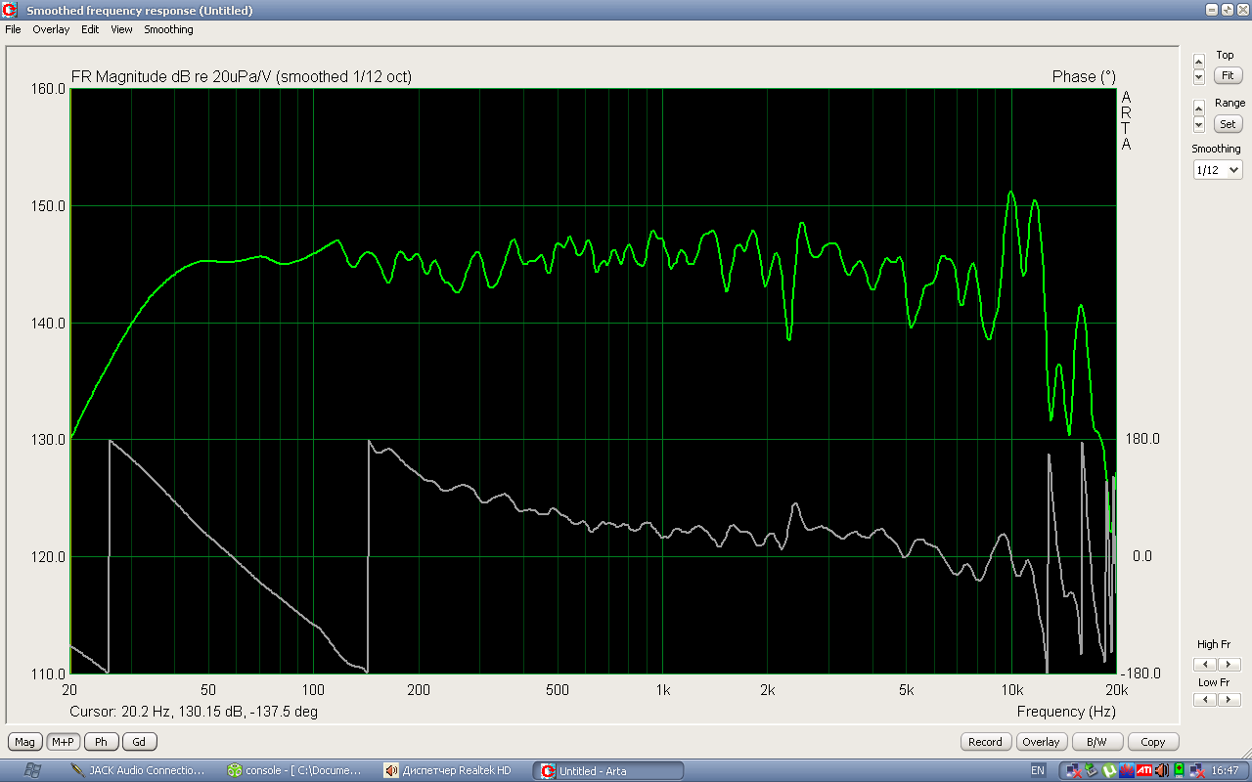
Task: Shift High Fr limit right
Action: point(1229,665)
